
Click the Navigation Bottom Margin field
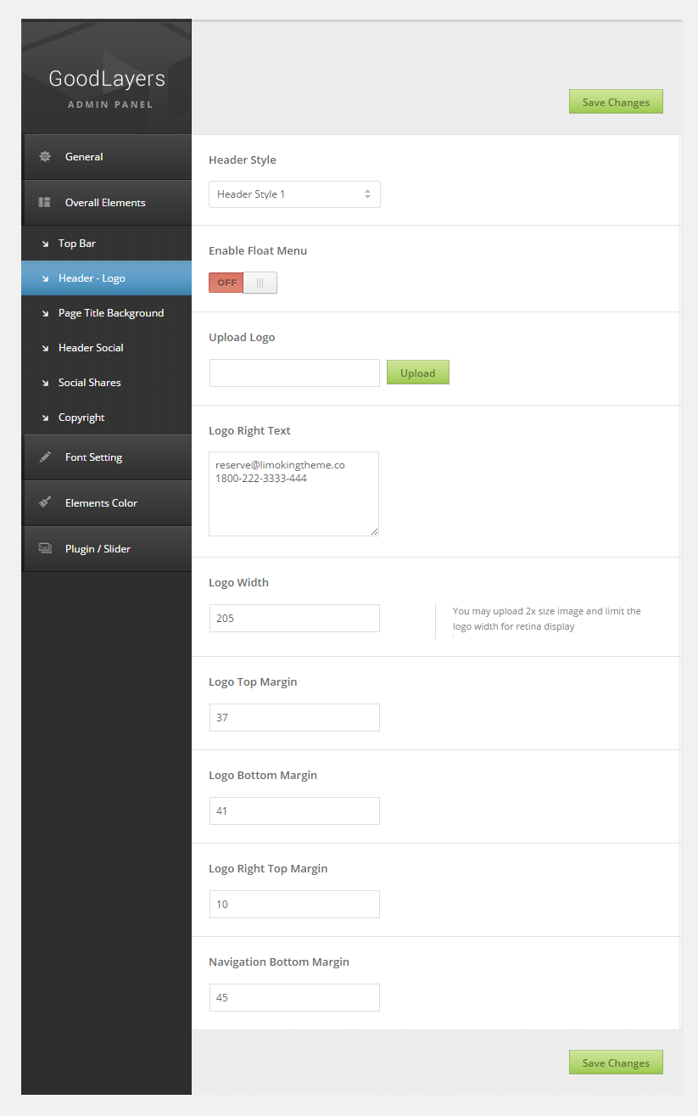coord(294,998)
